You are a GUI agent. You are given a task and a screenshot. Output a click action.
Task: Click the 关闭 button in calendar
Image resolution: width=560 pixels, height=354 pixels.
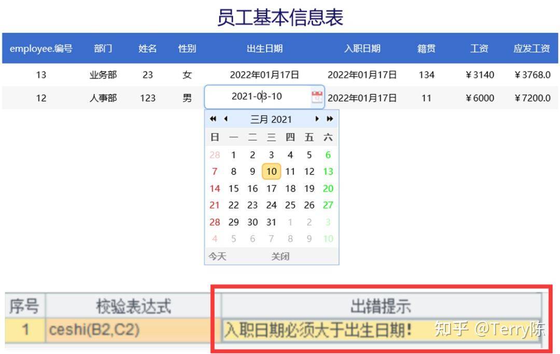tap(280, 256)
